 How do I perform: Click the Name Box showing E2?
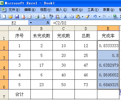point(14,23)
